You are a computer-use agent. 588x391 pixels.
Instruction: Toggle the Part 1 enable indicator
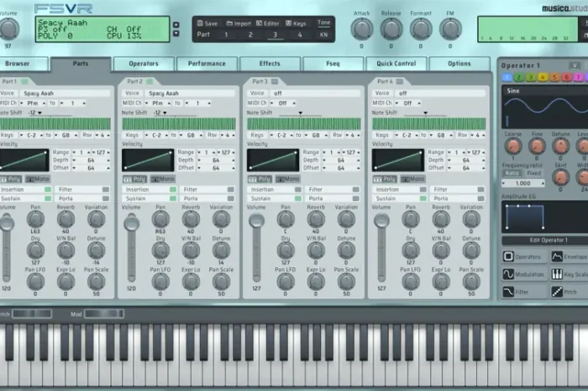pos(24,82)
